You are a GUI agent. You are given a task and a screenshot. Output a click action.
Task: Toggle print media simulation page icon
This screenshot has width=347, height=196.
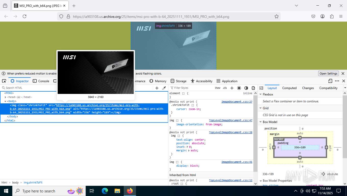point(253,88)
